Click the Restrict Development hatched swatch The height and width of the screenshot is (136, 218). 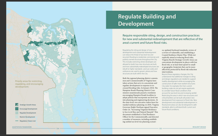point(17,117)
